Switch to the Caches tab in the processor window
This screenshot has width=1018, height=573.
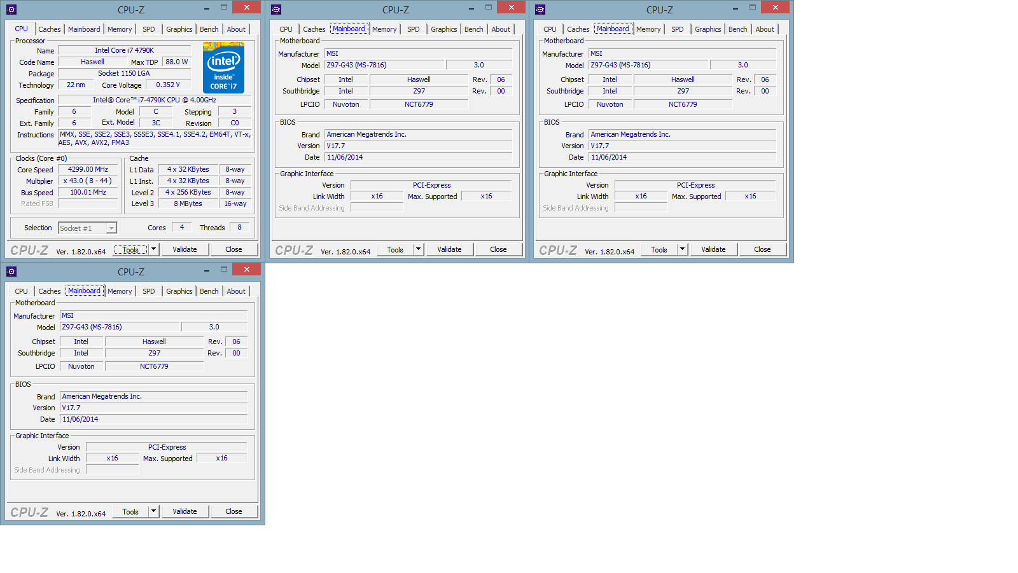pyautogui.click(x=50, y=29)
